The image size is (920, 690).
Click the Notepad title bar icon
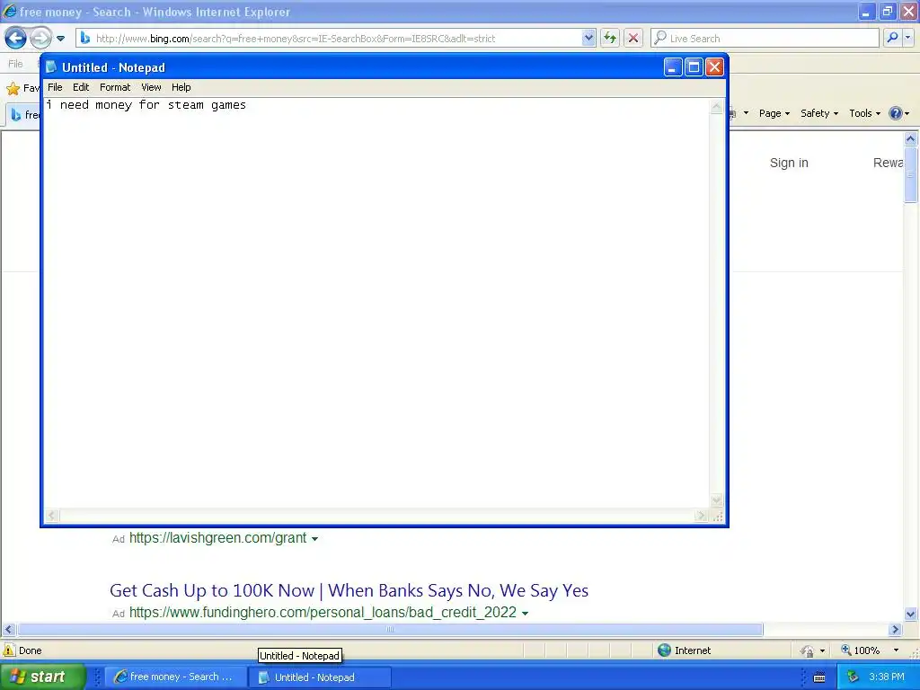(51, 67)
